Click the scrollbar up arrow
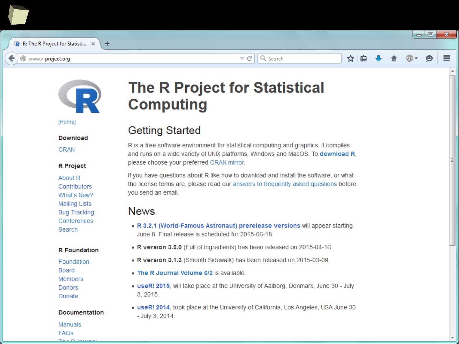This screenshot has width=459, height=344. point(452,71)
